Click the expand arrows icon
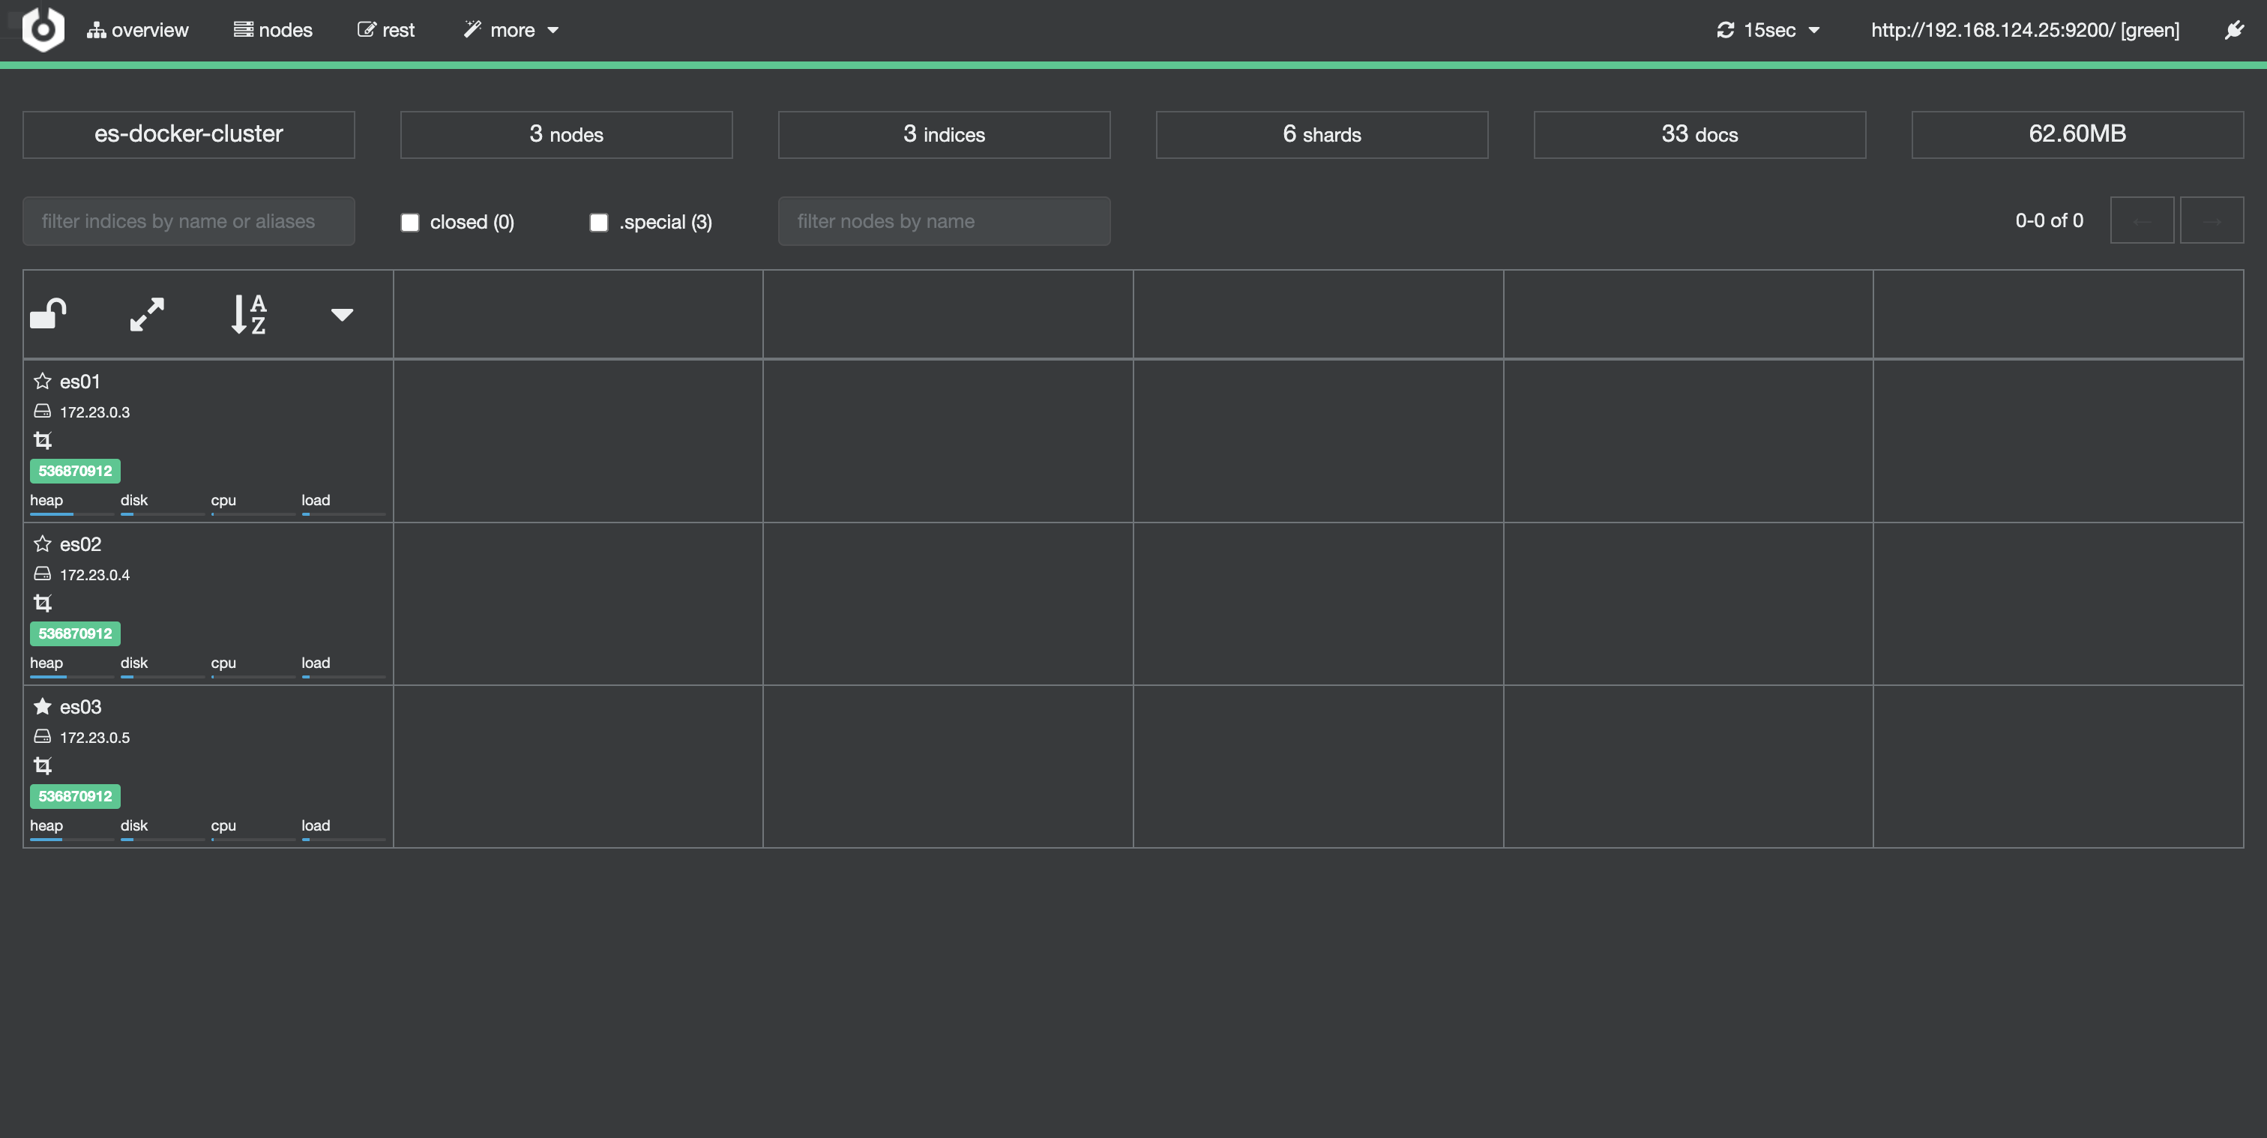The width and height of the screenshot is (2267, 1138). point(147,314)
